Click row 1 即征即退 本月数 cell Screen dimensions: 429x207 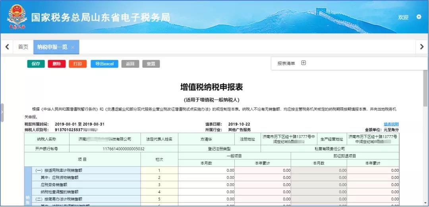coord(319,170)
